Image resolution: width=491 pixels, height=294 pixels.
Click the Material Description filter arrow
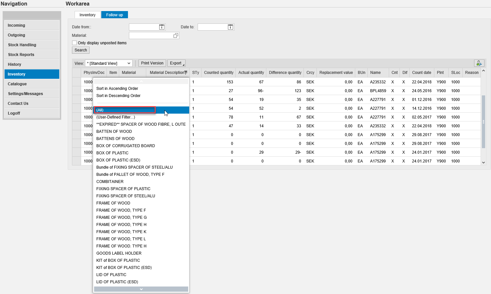coord(186,72)
